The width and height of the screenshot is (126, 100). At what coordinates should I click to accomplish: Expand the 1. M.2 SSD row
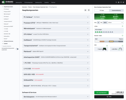click(x=56, y=63)
